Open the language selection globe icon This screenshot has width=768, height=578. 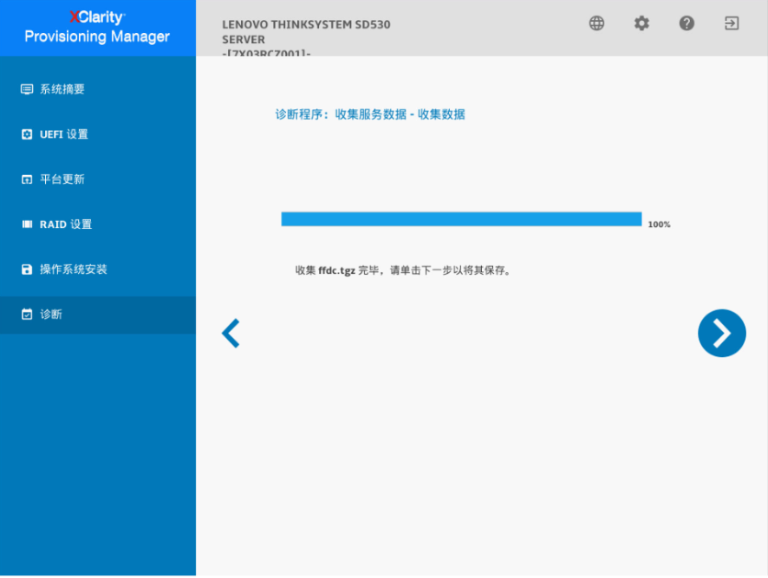coord(596,23)
